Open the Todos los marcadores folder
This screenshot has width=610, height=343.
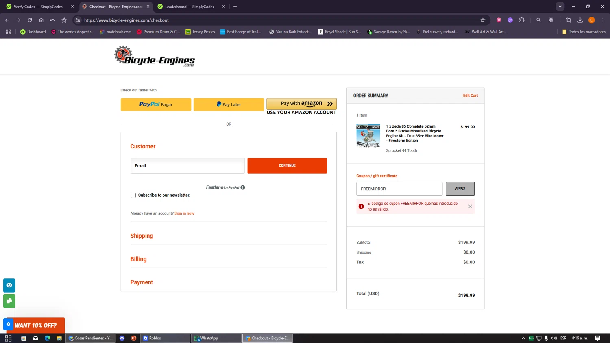[584, 32]
